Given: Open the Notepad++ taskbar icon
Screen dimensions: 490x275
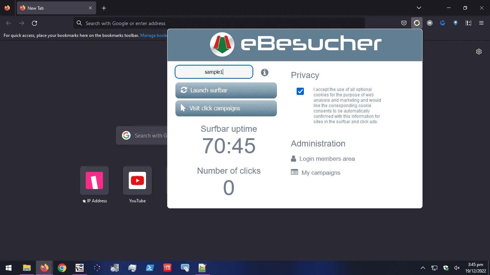Looking at the screenshot, I should click(x=203, y=268).
